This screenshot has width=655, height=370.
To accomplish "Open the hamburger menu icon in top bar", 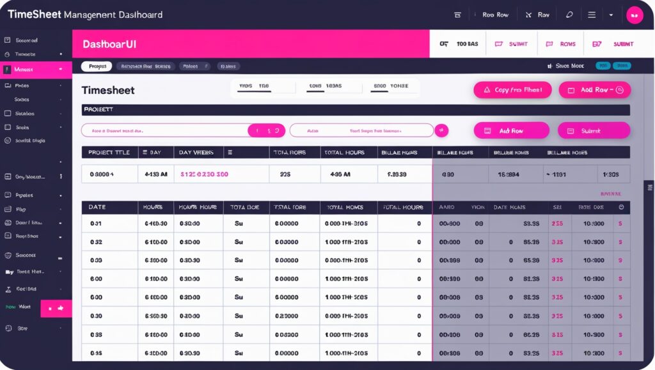I will 592,15.
